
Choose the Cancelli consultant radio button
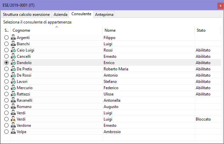tap(7, 56)
